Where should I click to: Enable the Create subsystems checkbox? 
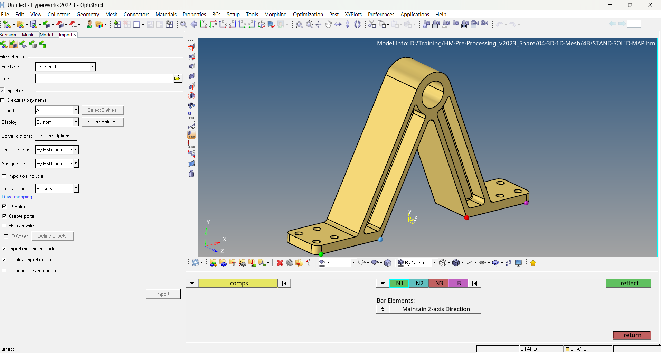3,100
